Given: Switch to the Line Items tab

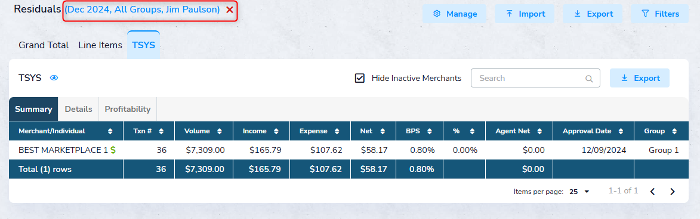Looking at the screenshot, I should (100, 45).
